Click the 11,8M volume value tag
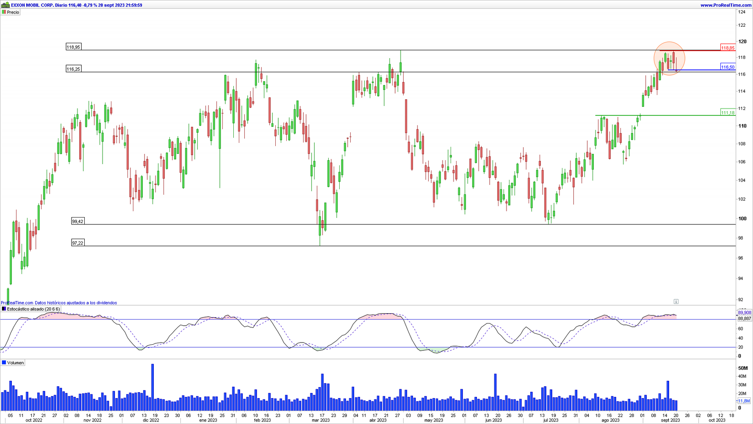This screenshot has width=753, height=424. (743, 401)
